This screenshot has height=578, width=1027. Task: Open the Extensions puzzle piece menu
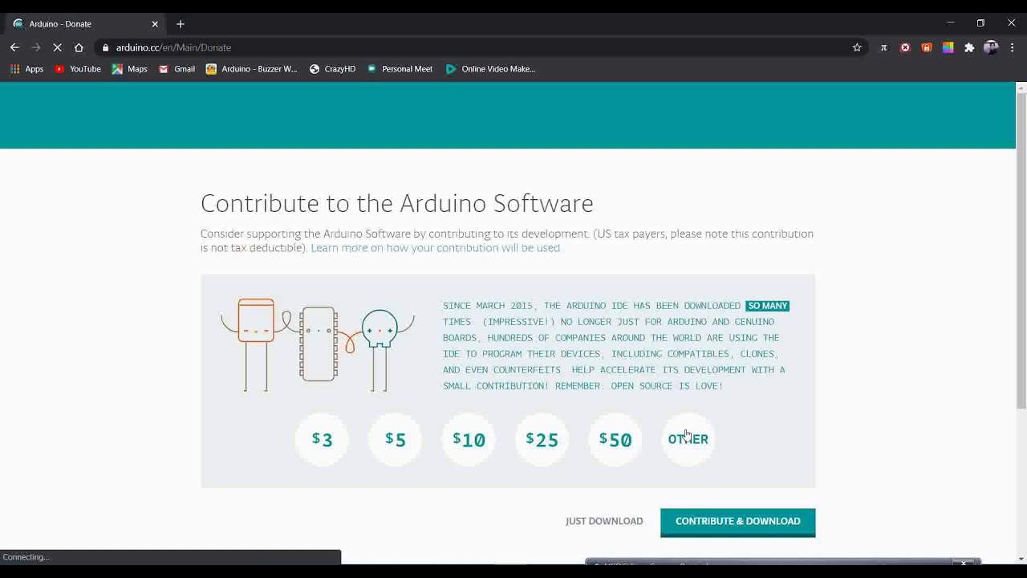[x=969, y=47]
